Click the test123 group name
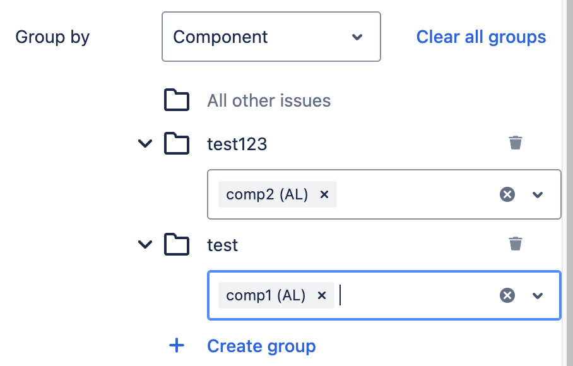 tap(237, 144)
